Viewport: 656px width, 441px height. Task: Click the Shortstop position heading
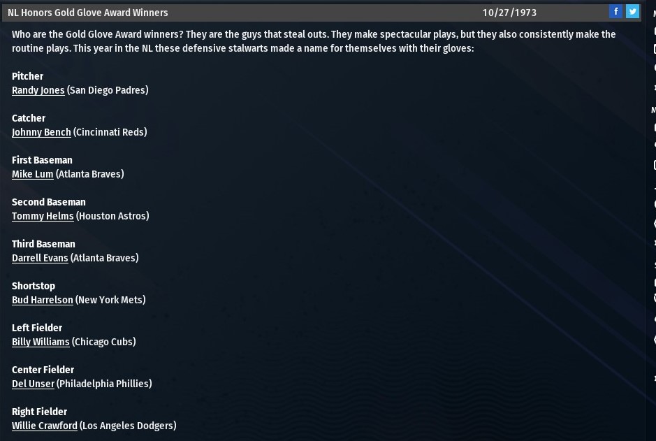tap(34, 286)
